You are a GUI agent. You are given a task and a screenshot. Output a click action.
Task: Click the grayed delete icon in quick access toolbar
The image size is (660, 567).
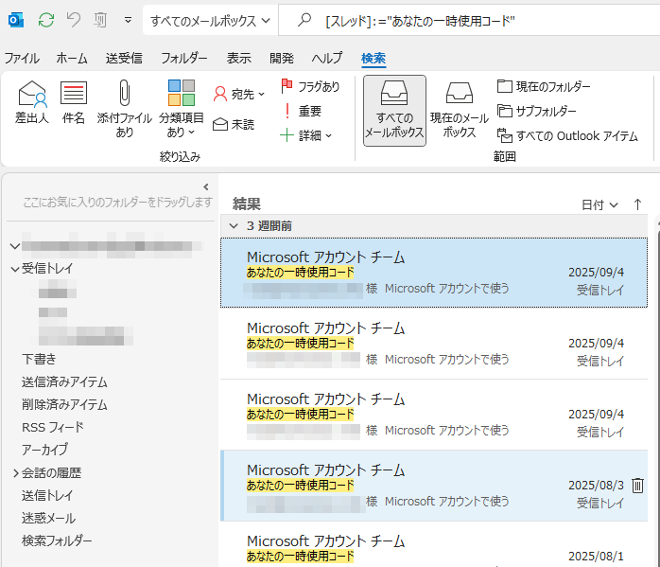click(x=100, y=20)
